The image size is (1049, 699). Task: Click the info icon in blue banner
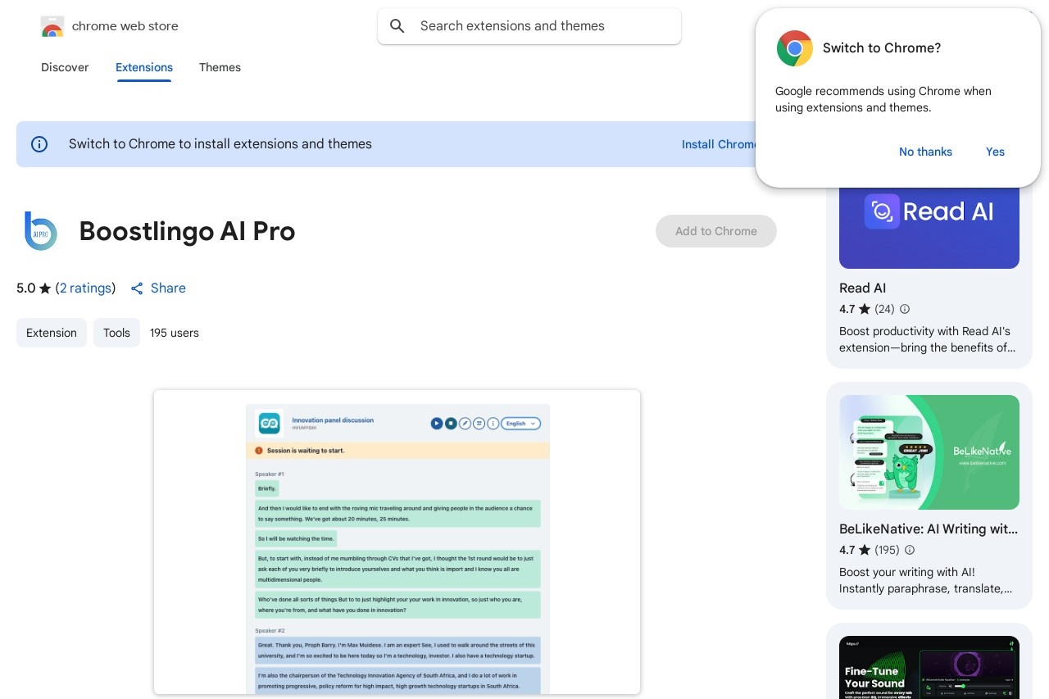pos(39,144)
